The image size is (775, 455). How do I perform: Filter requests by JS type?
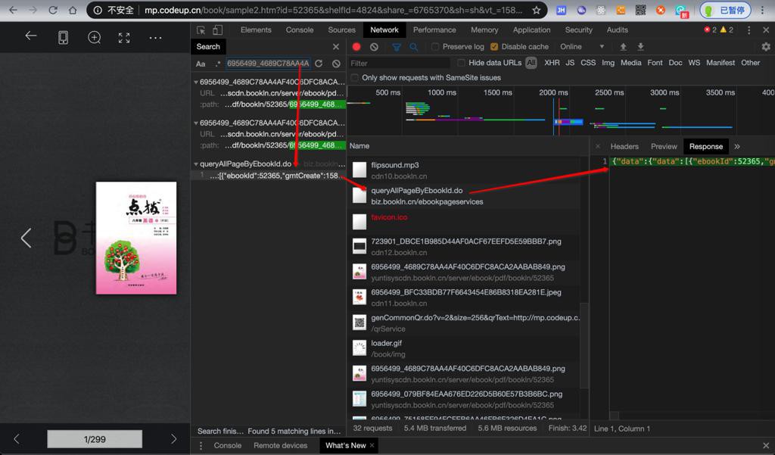[x=570, y=63]
